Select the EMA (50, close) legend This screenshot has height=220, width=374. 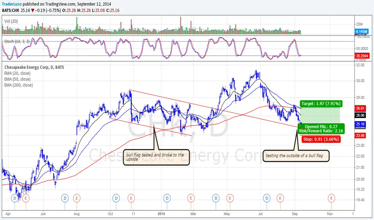tap(17, 79)
